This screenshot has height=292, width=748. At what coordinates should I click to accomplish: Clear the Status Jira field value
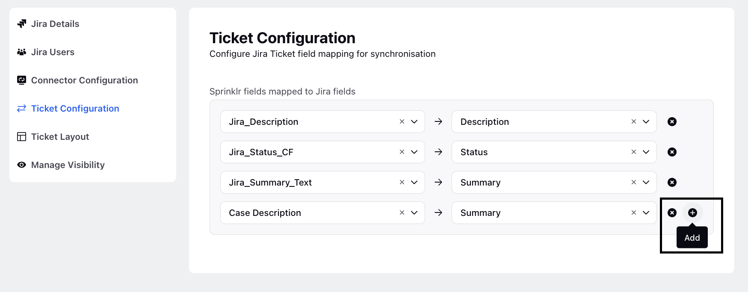tap(634, 152)
